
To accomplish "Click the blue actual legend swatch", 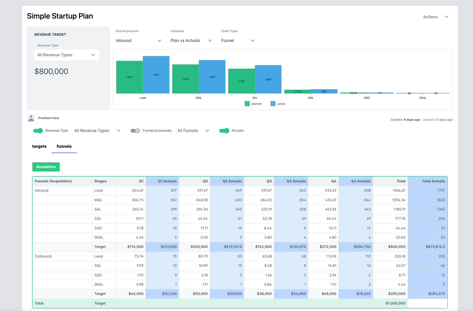I will 273,104.
